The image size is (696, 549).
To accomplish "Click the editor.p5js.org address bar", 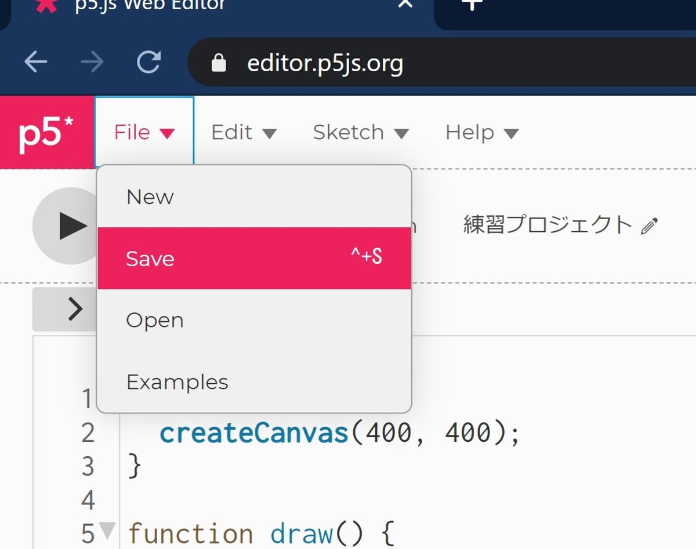I will point(406,63).
